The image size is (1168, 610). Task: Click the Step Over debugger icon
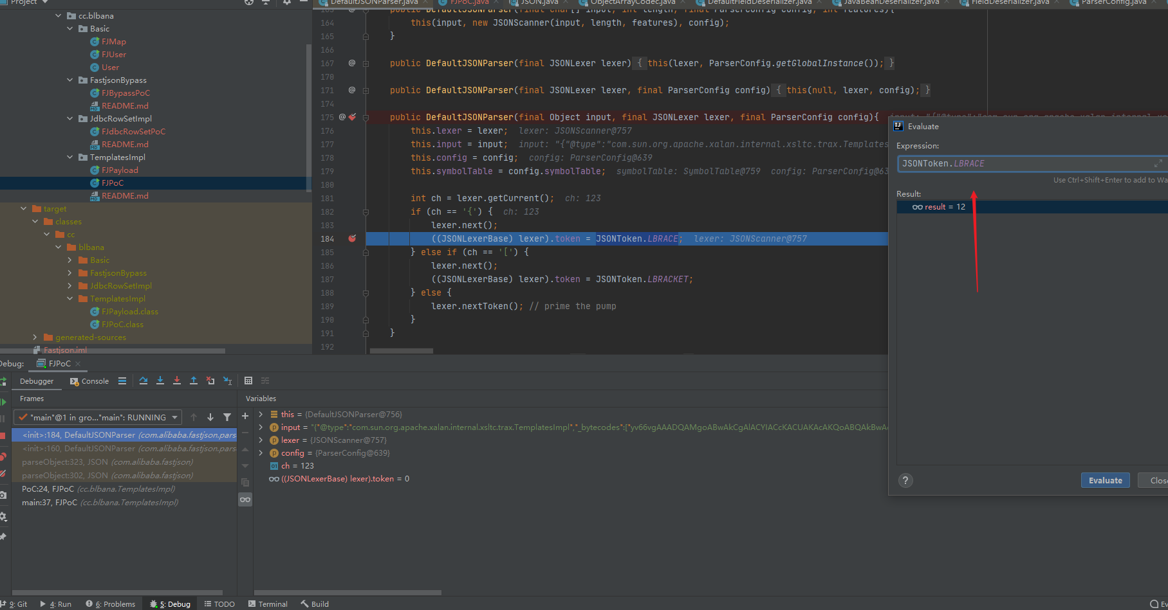click(144, 381)
